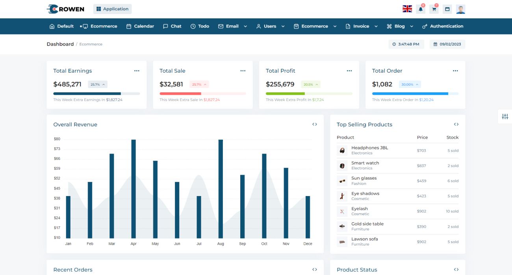Expand the Ecommerce shop dropdown menu

(x=315, y=26)
